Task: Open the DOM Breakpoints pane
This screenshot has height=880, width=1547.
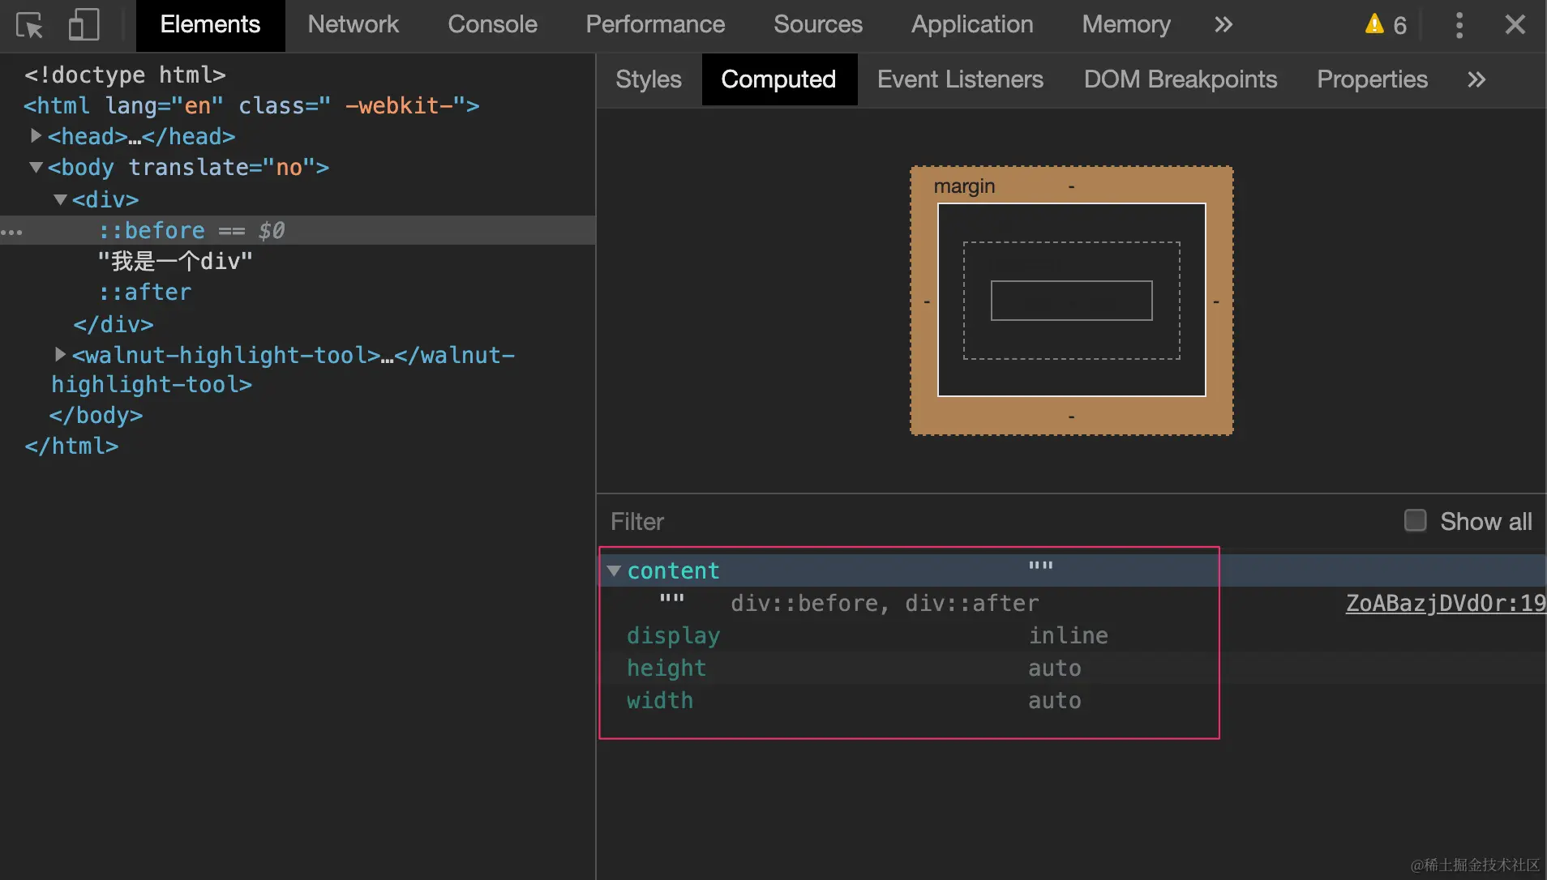Action: (1180, 79)
